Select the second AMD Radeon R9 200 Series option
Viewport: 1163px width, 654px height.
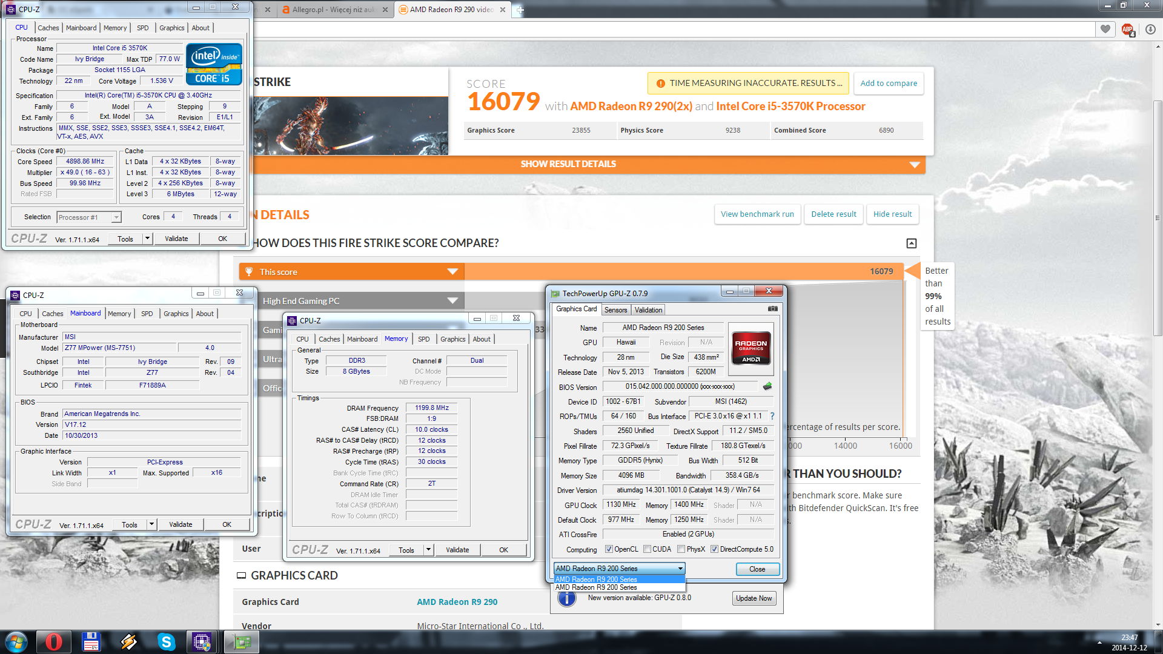point(620,587)
